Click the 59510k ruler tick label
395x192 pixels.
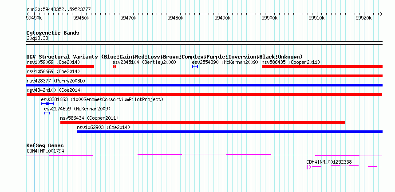317,18
